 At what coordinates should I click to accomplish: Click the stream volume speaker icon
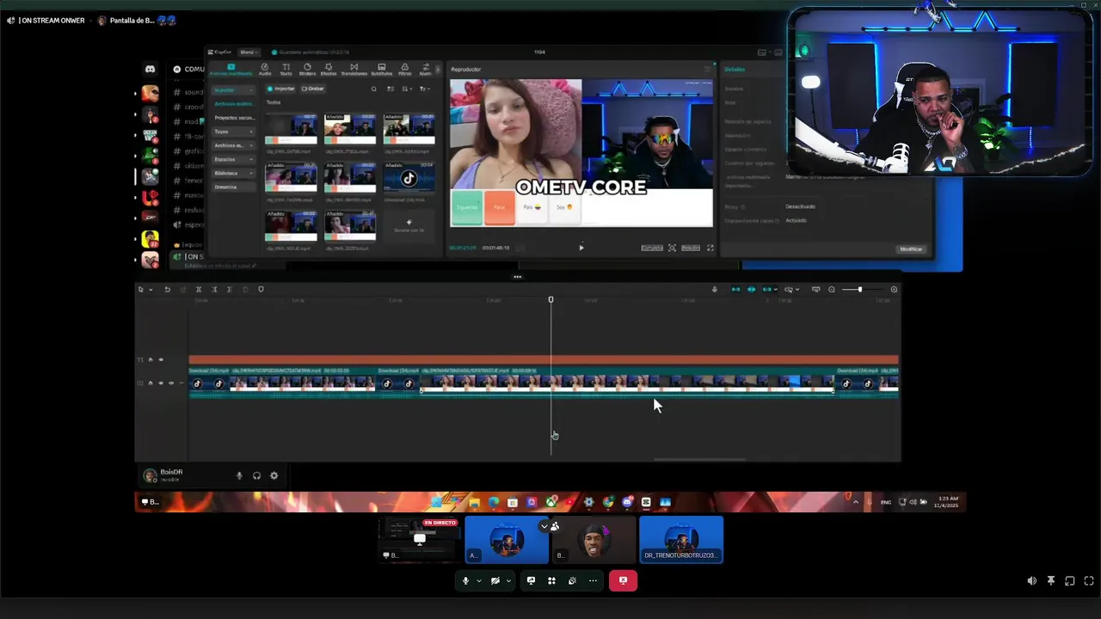(x=1031, y=581)
